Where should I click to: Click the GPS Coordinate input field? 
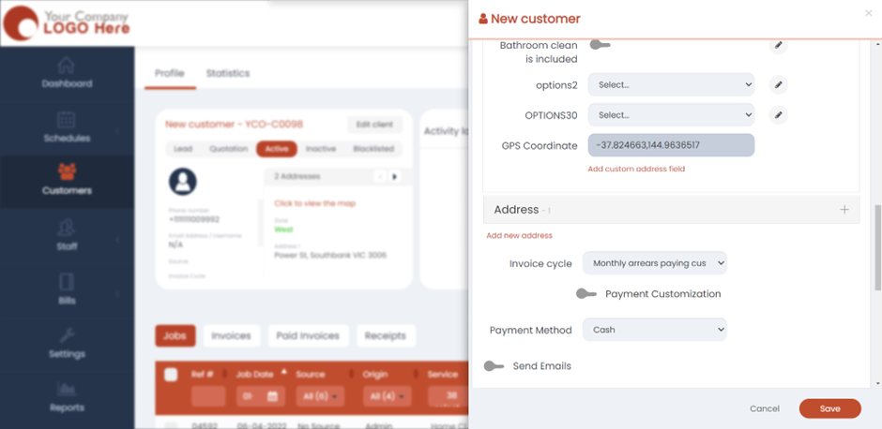coord(671,145)
